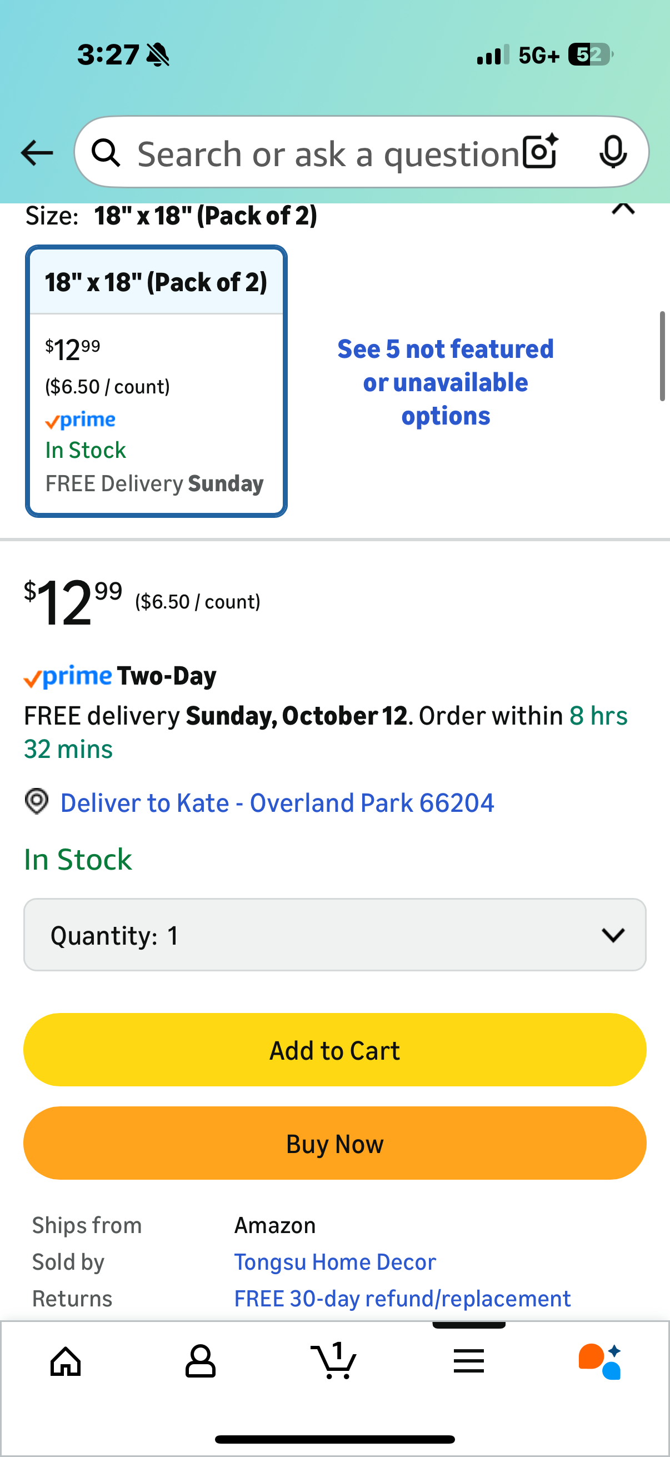
Task: Open the Quantity dropdown
Action: tap(334, 935)
